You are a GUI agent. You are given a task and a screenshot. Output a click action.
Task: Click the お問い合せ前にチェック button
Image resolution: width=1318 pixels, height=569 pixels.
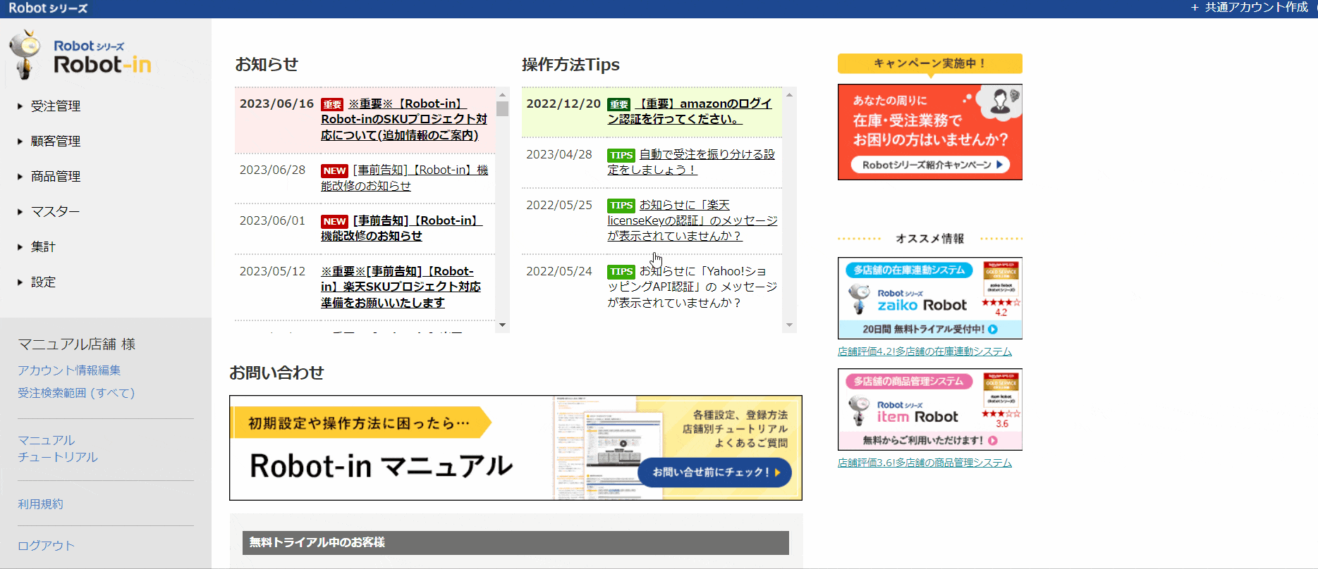714,473
